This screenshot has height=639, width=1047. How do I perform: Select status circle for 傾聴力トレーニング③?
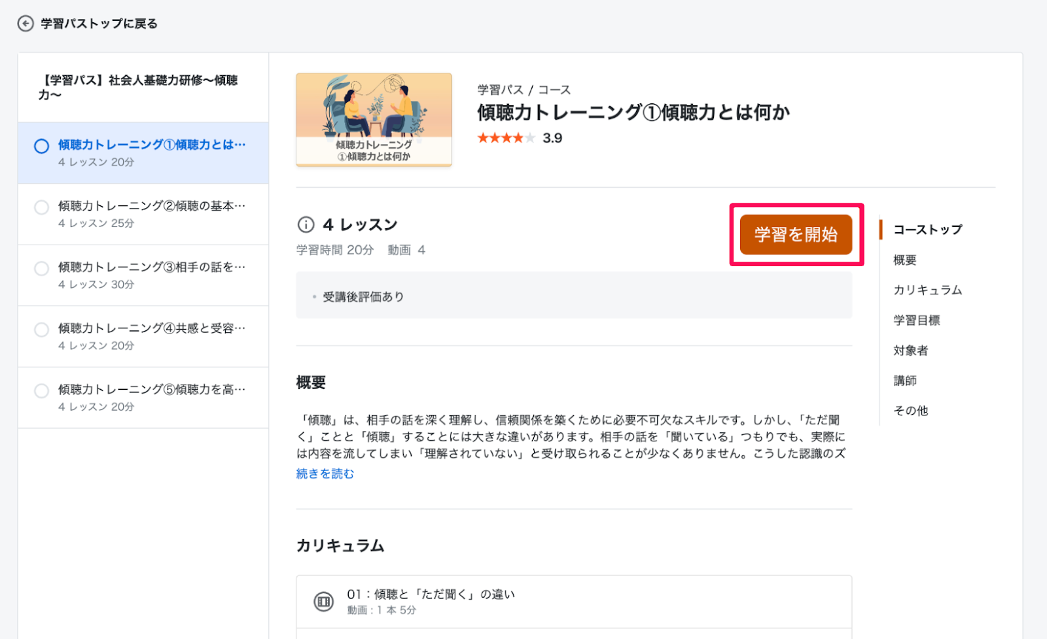click(41, 268)
